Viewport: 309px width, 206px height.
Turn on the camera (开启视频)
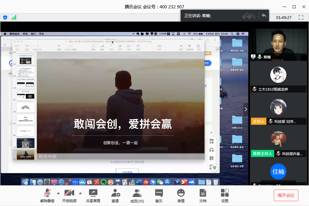[69, 196]
